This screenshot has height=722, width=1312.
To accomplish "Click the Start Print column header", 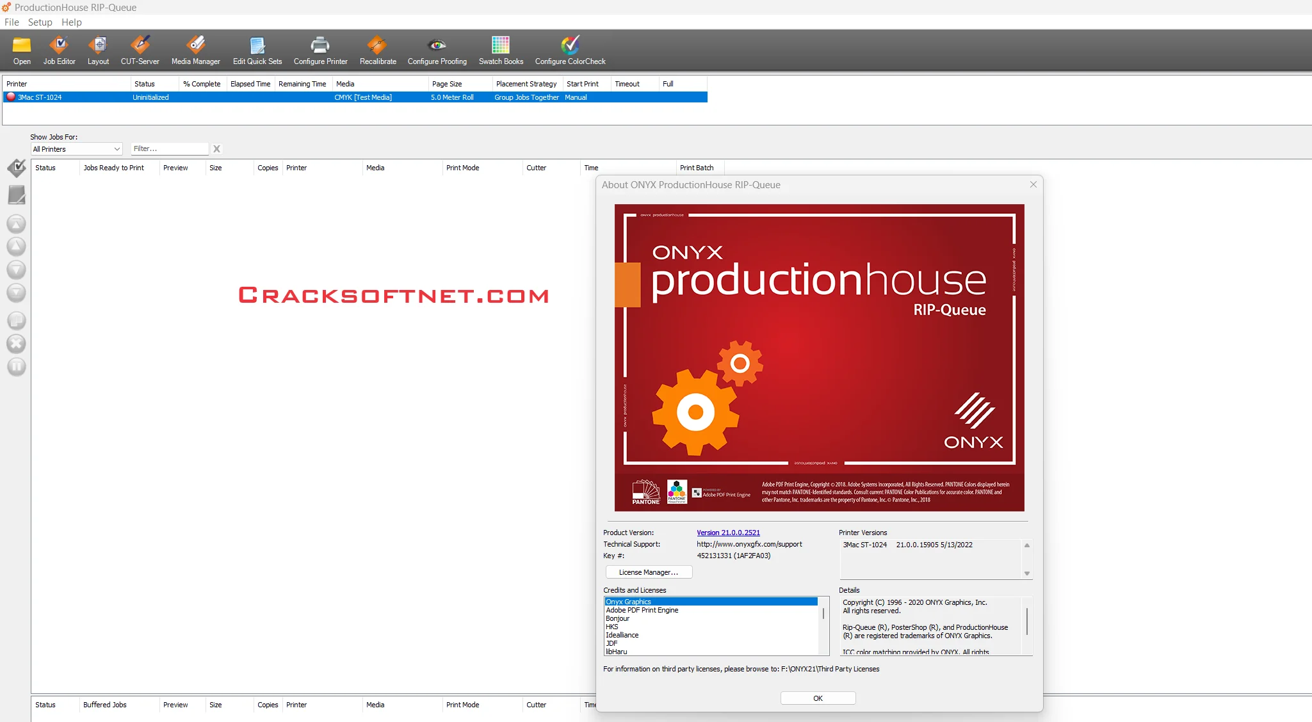I will click(x=587, y=84).
